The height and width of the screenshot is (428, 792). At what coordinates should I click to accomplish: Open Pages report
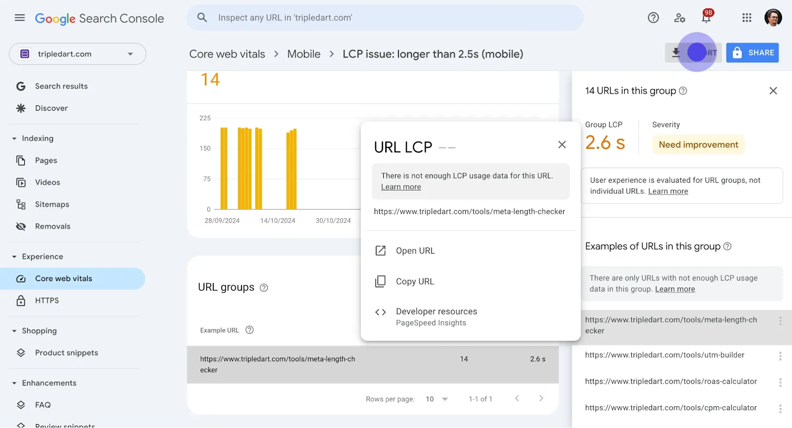pos(46,160)
